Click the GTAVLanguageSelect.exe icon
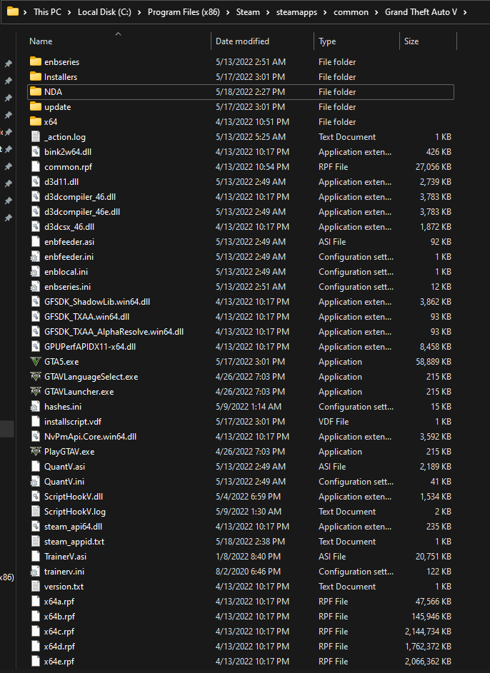 [x=36, y=377]
